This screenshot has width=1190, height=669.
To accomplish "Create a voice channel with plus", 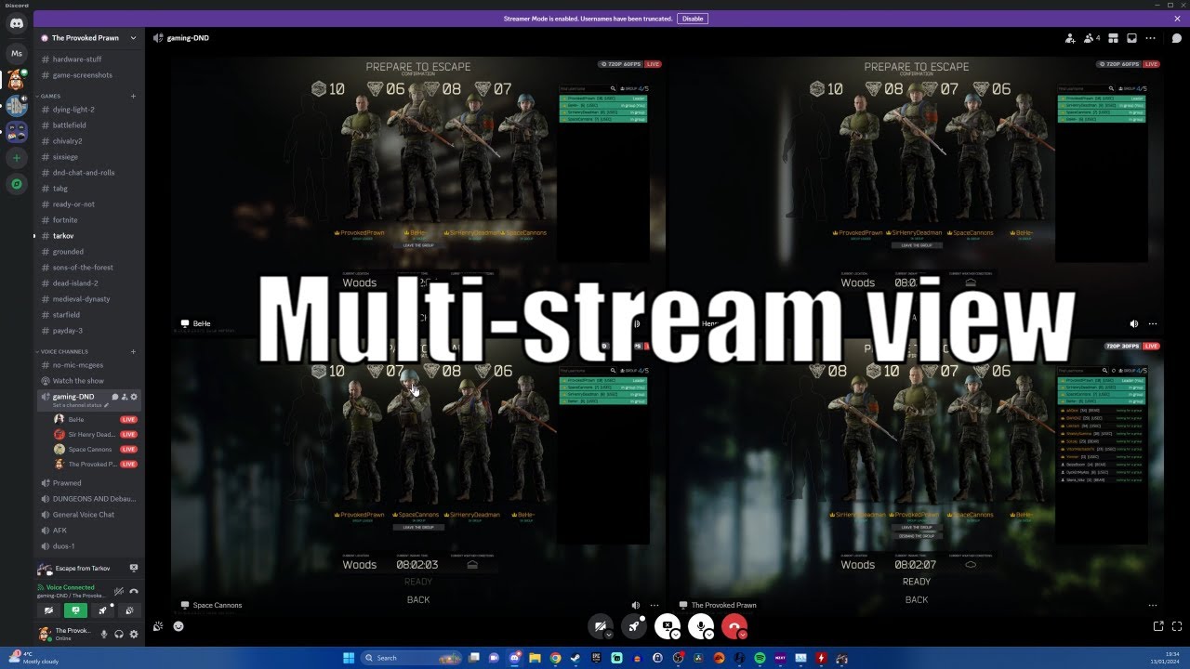I will click(x=133, y=351).
